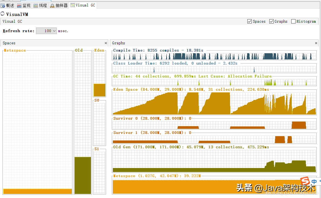This screenshot has height=198, width=321.
Task: Click the Compile Time graph
Action: (214, 56)
